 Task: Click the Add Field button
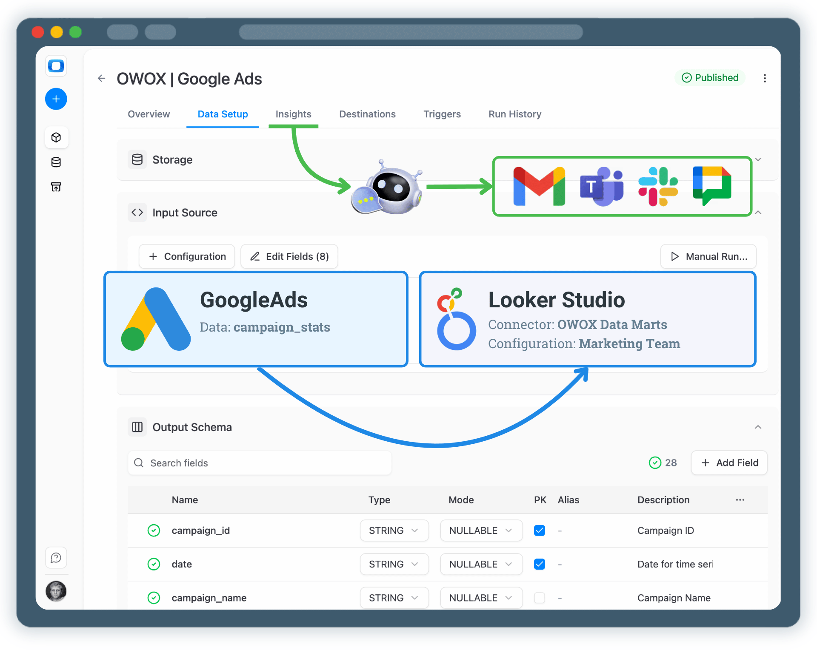click(729, 463)
